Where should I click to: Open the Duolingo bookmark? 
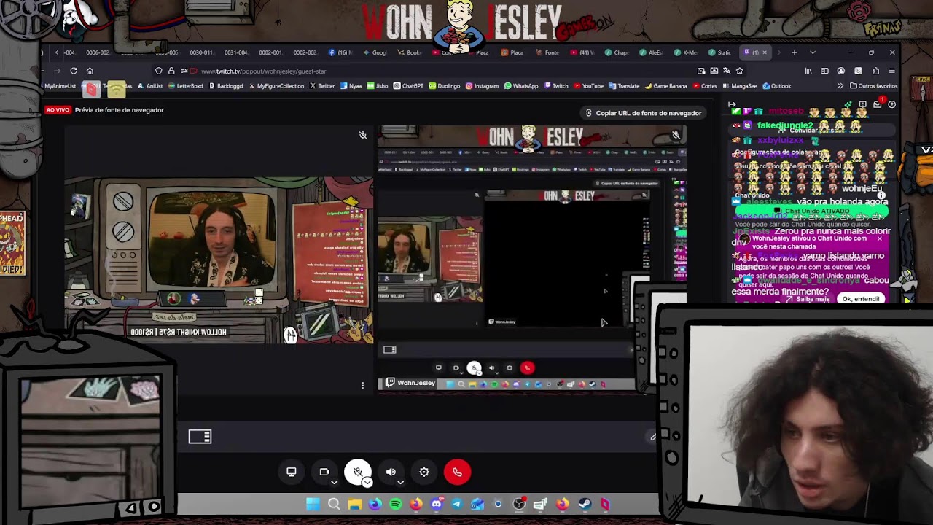coord(445,86)
